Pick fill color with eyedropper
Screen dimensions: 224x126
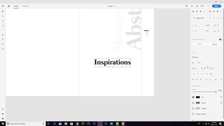pos(221,97)
